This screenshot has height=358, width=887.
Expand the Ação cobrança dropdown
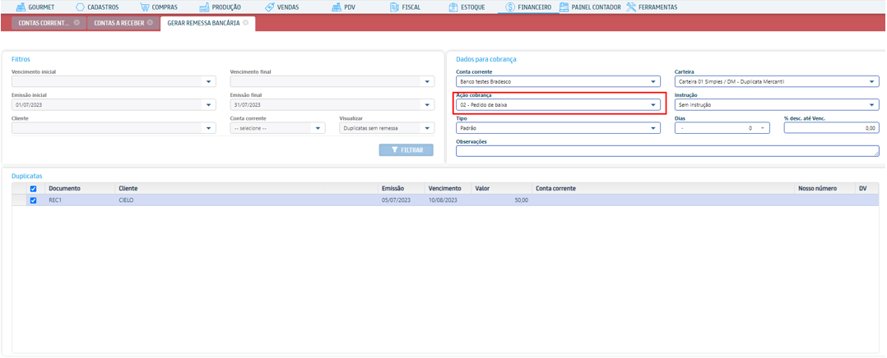[x=653, y=105]
